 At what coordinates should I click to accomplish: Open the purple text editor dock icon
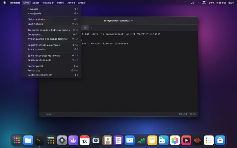coord(118,140)
